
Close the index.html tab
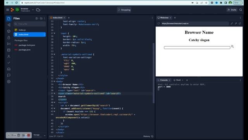click(x=64, y=18)
